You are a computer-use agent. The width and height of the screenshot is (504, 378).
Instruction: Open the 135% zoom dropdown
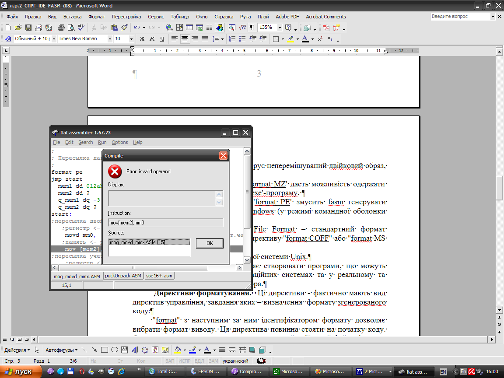click(279, 28)
